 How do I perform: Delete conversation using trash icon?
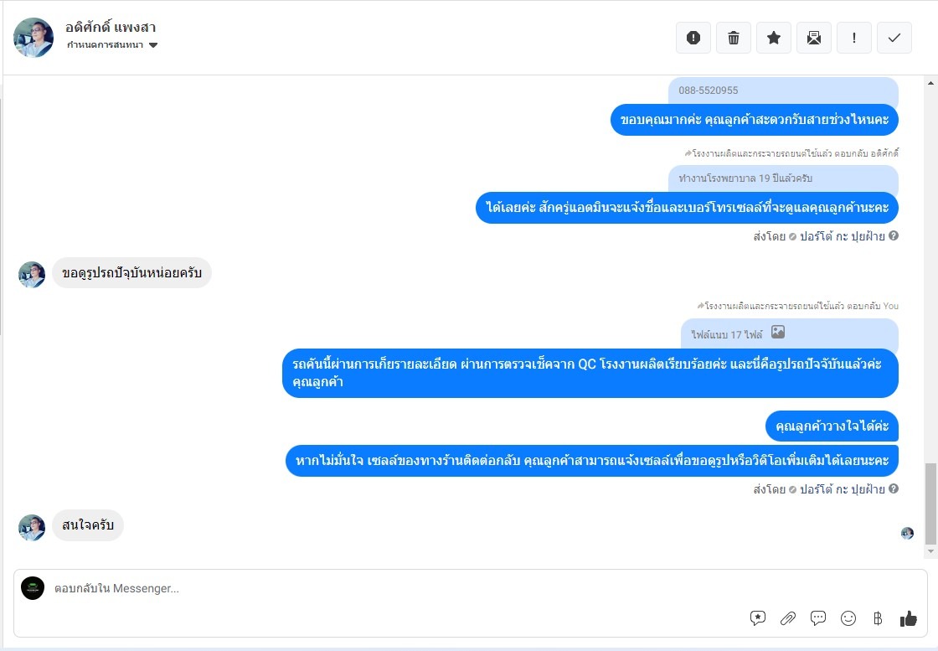pos(734,38)
